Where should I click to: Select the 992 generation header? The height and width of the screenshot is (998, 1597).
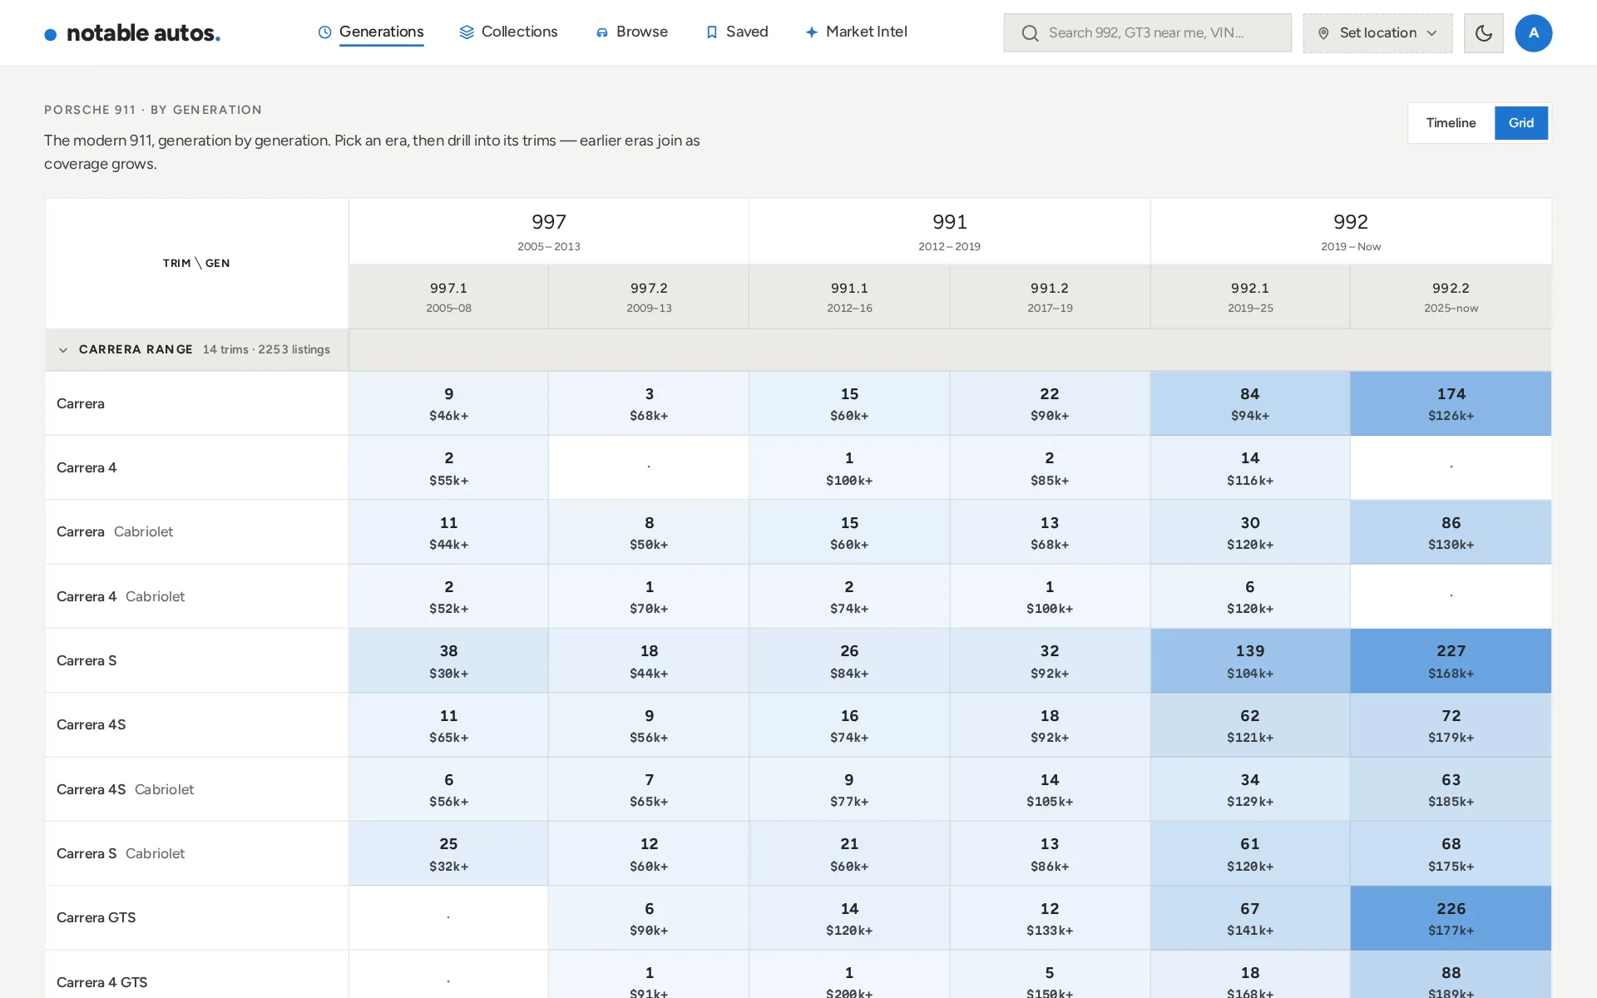click(1351, 231)
